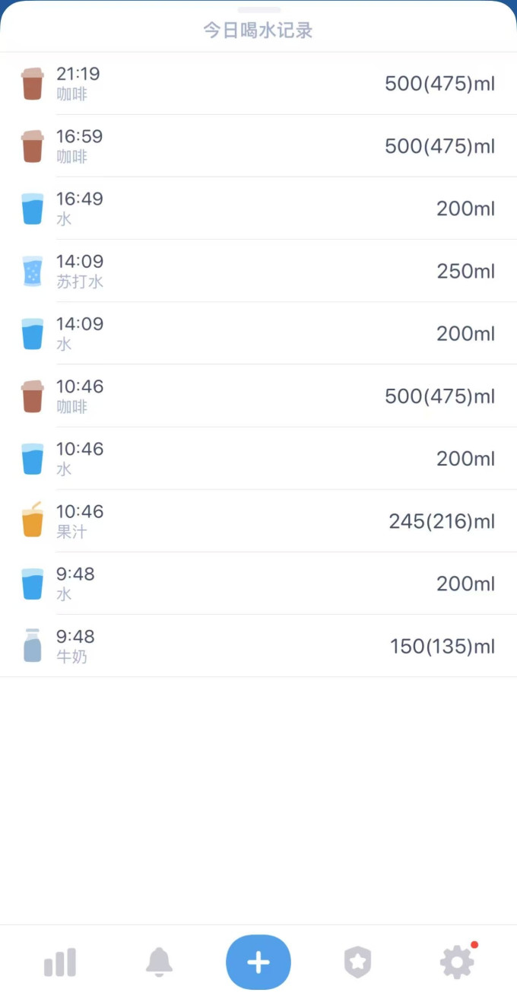The height and width of the screenshot is (1002, 517).
Task: Tap the 14:09 水 glass icon
Action: [x=32, y=333]
